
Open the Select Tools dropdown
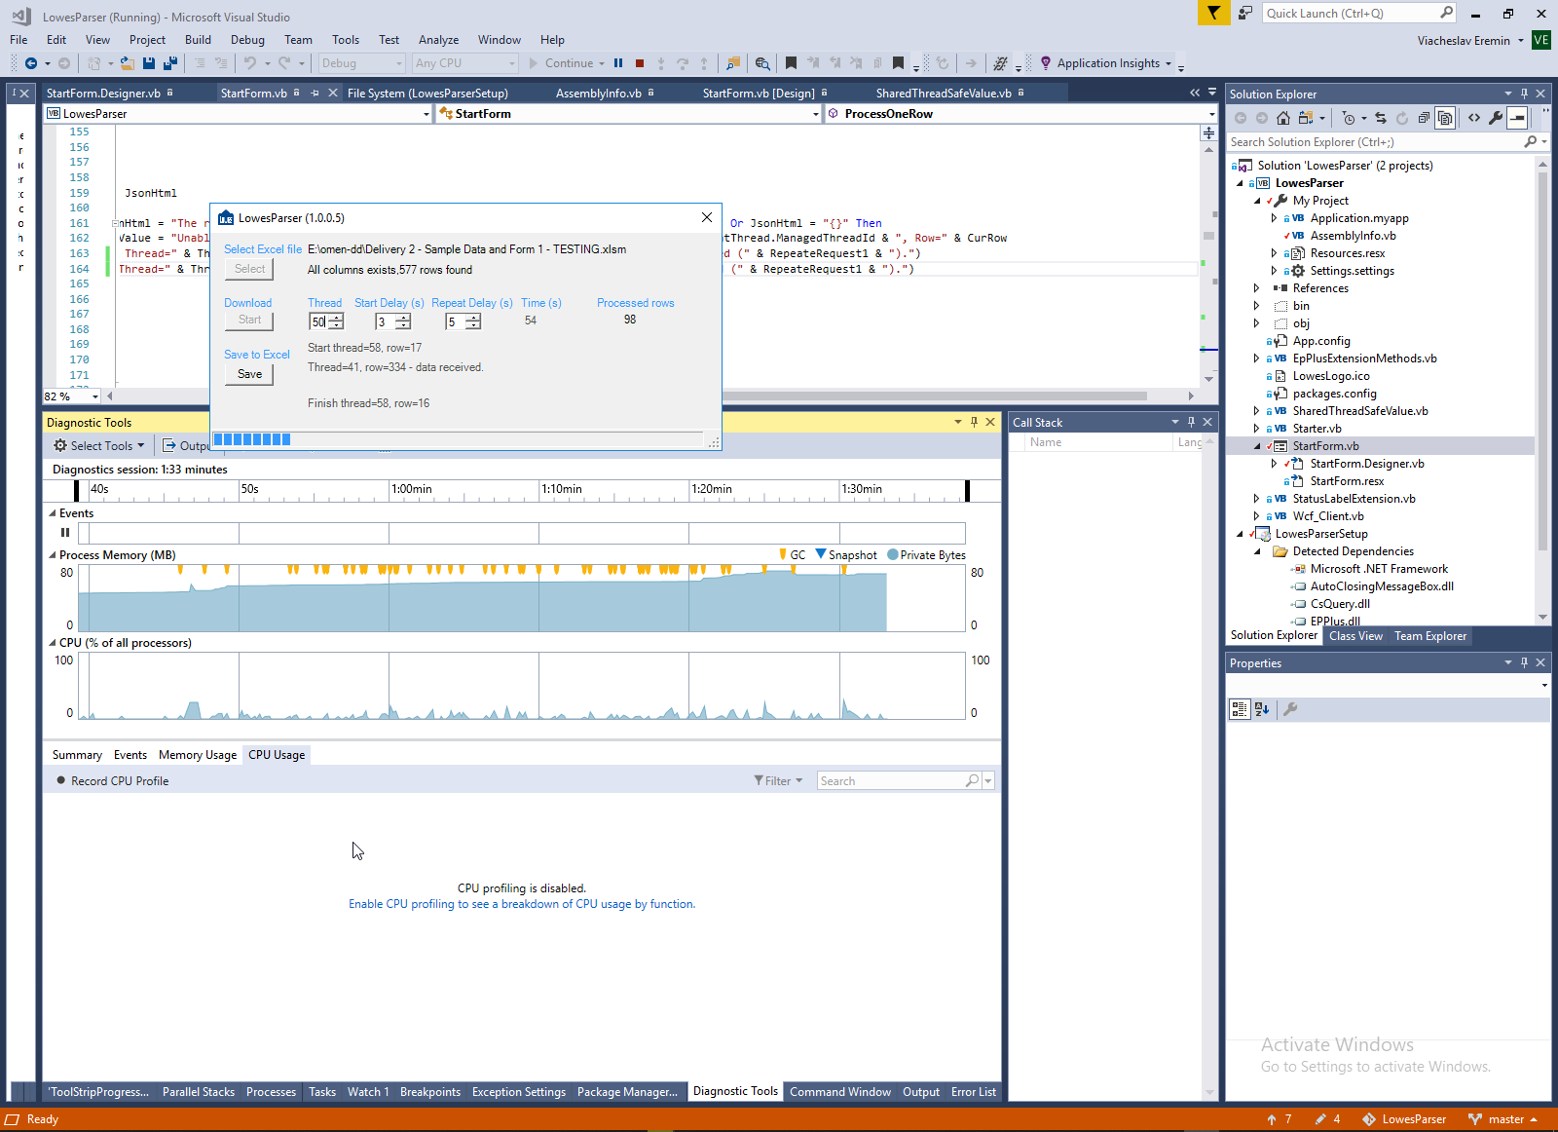click(x=99, y=446)
